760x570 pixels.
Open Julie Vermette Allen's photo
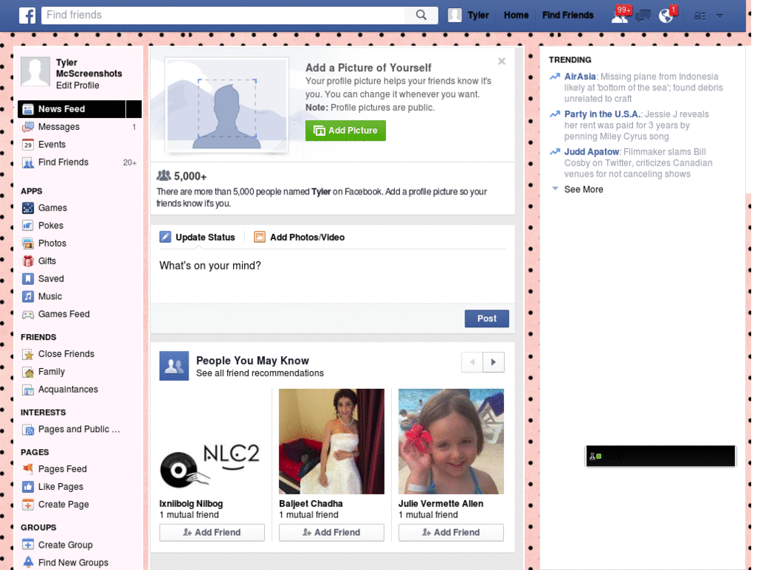point(451,442)
